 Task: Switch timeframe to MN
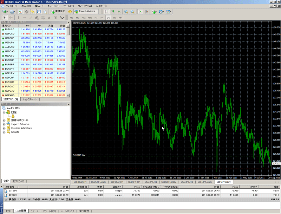pyautogui.click(x=120, y=18)
